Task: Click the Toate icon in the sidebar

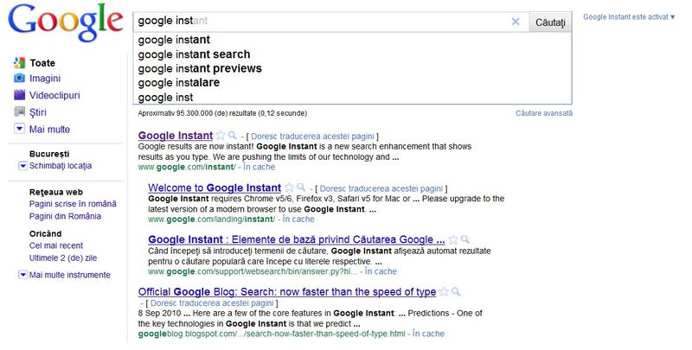Action: click(x=20, y=62)
